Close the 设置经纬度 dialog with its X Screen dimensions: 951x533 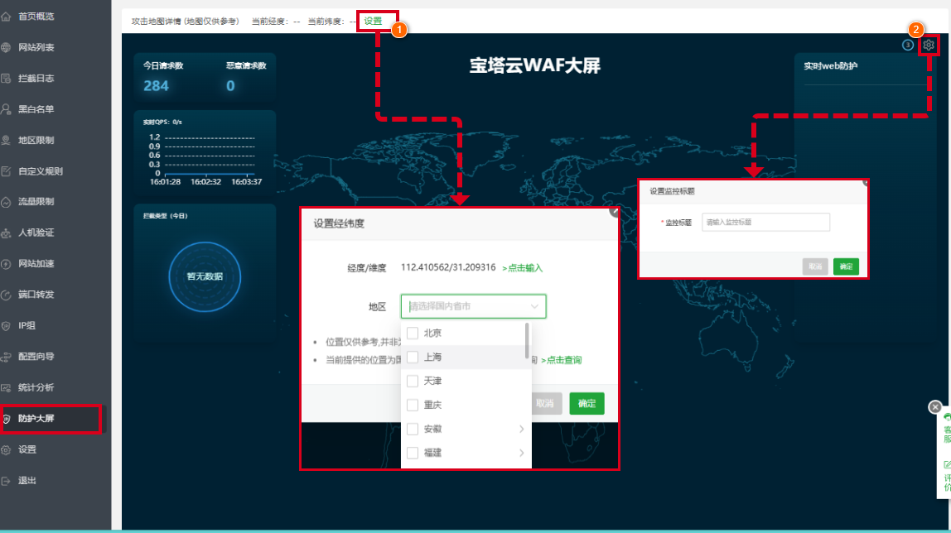pyautogui.click(x=614, y=212)
